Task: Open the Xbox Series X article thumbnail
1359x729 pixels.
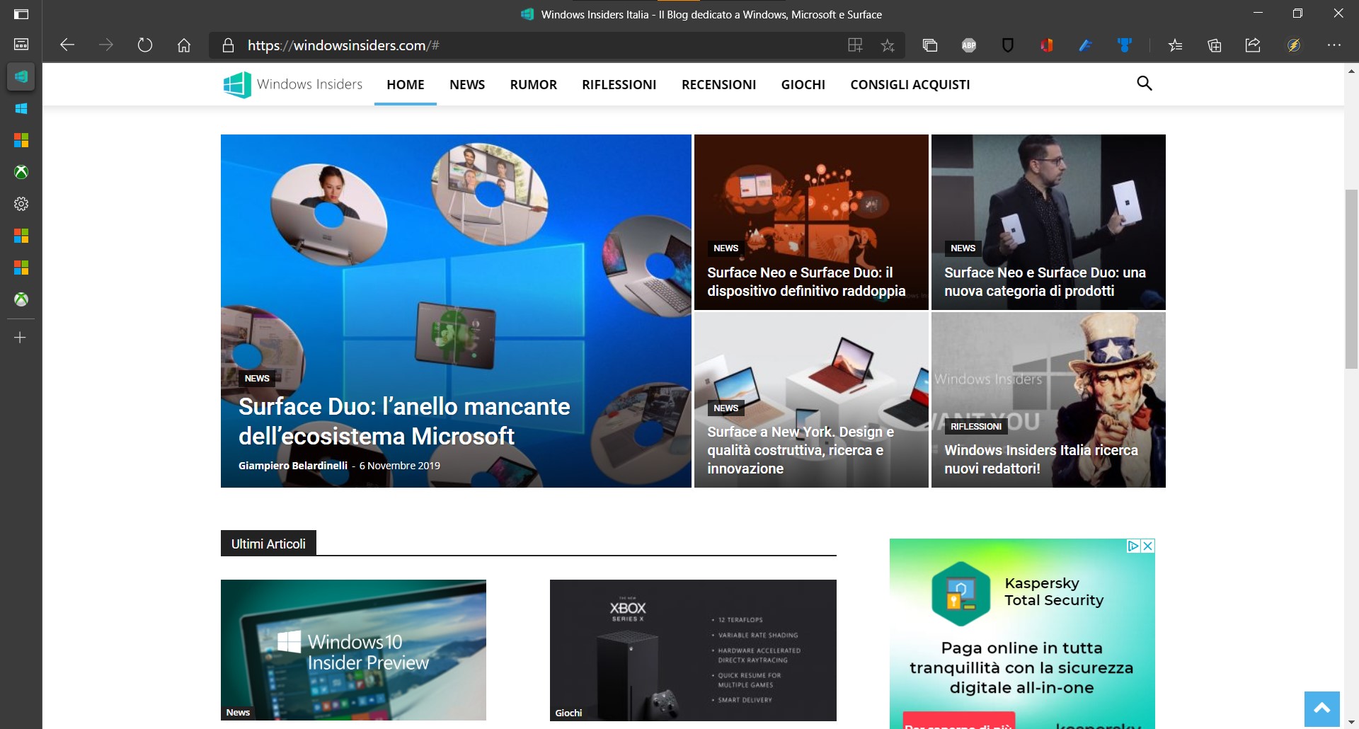Action: 693,650
